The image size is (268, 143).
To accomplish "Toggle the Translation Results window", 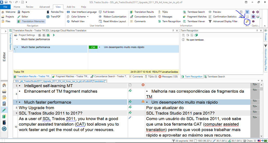I will coord(142,12).
